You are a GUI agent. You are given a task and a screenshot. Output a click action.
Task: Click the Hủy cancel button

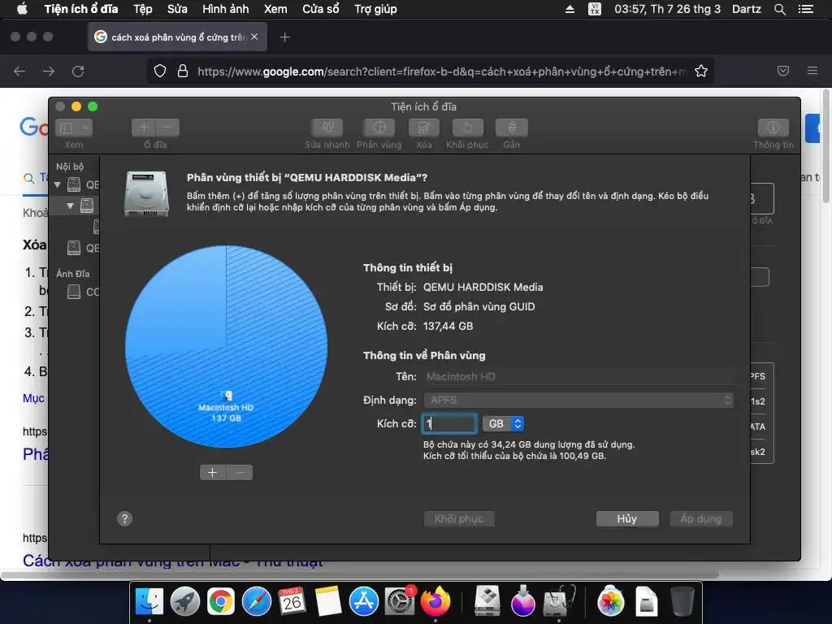pos(627,519)
